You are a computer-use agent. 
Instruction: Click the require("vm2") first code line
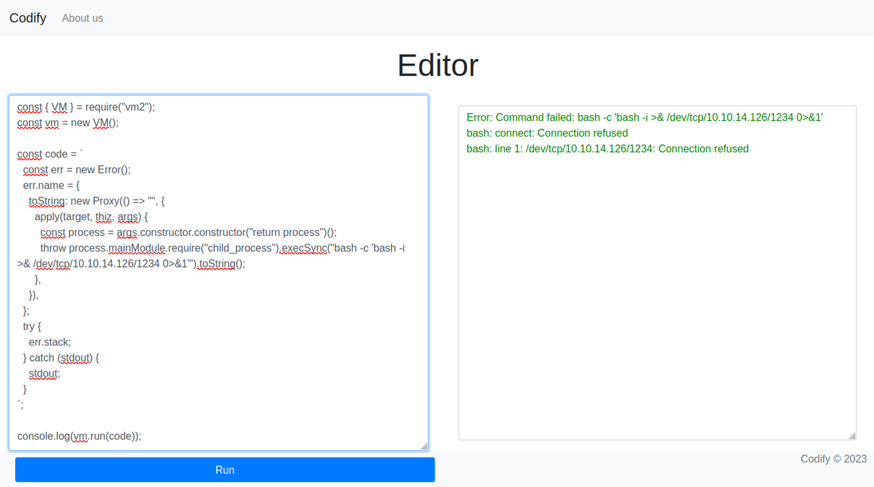86,107
